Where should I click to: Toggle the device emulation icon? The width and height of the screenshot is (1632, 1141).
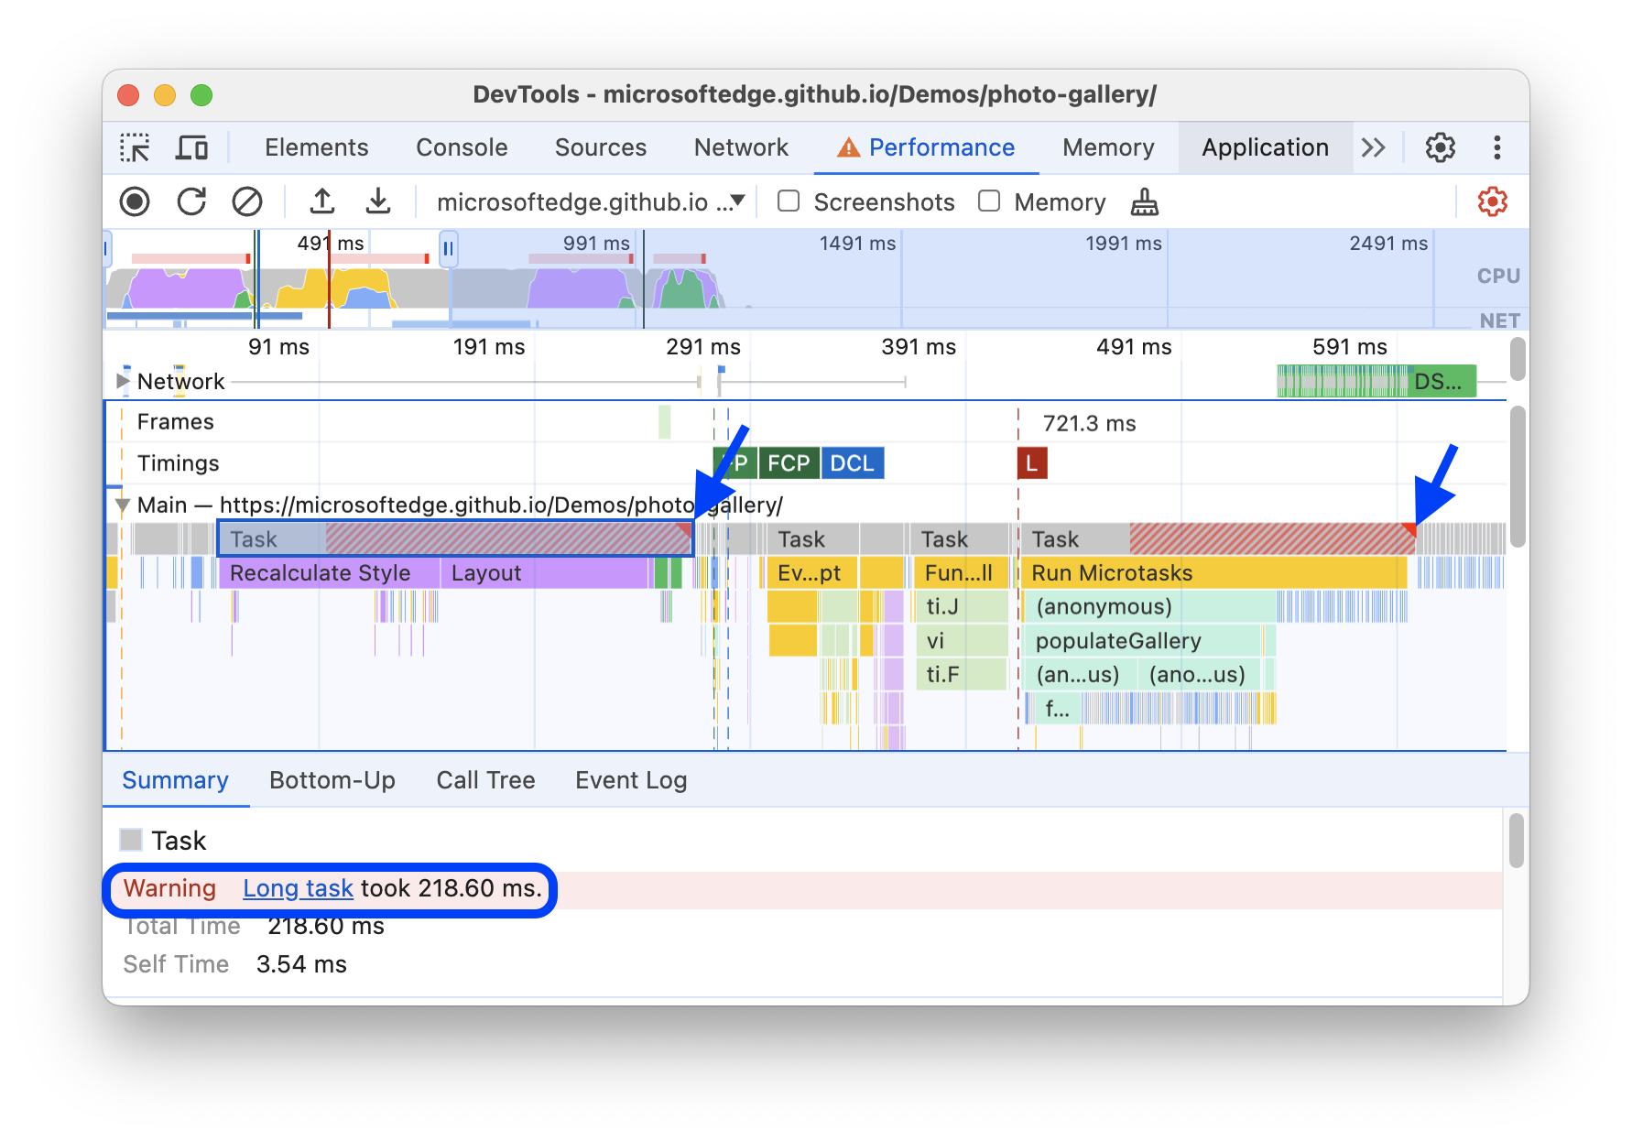(x=191, y=147)
